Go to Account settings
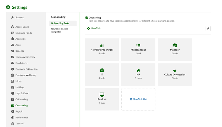The height and width of the screenshot is (127, 222). pyautogui.click(x=20, y=17)
